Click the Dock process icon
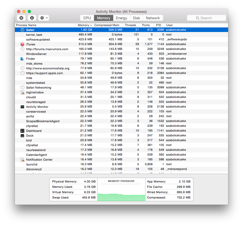Screen dimensions: 243x226 pos(22,136)
